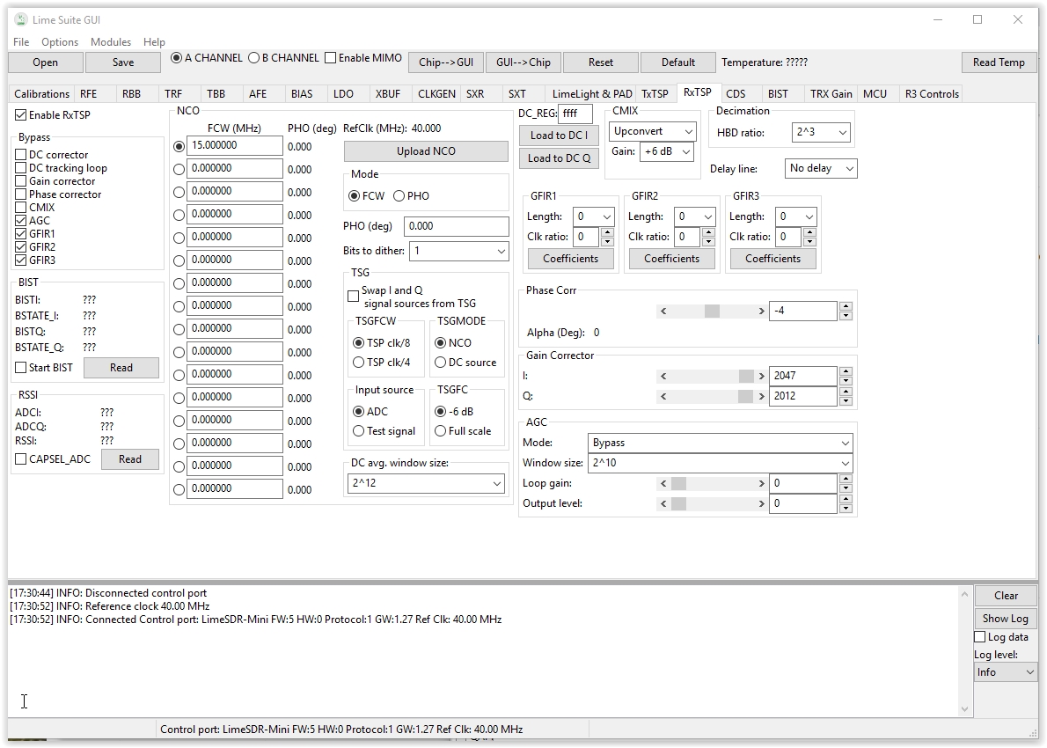The image size is (1047, 748).
Task: Click the left arrow of the AGC Loop gain slider
Action: 663,484
